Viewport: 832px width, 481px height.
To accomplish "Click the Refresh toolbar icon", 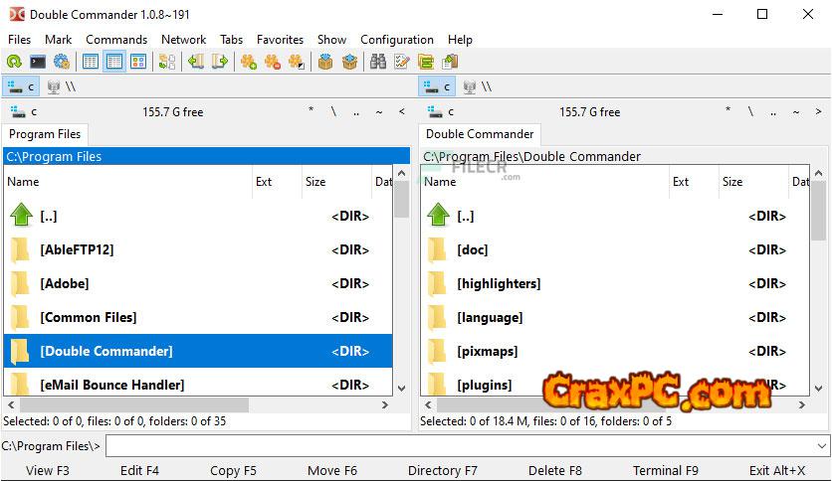I will pyautogui.click(x=14, y=62).
